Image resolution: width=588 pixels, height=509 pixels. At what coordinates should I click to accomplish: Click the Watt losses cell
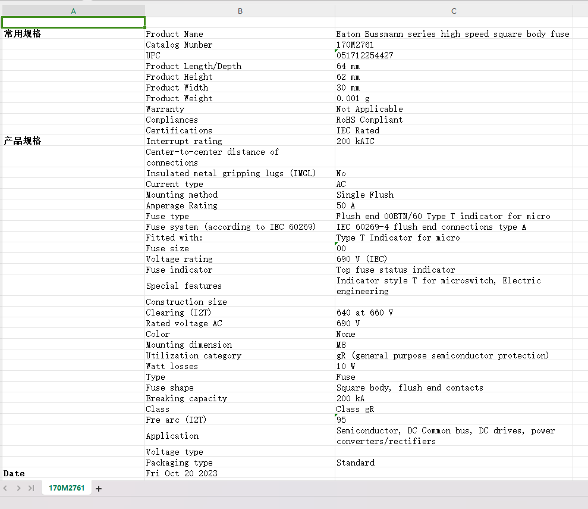point(240,366)
